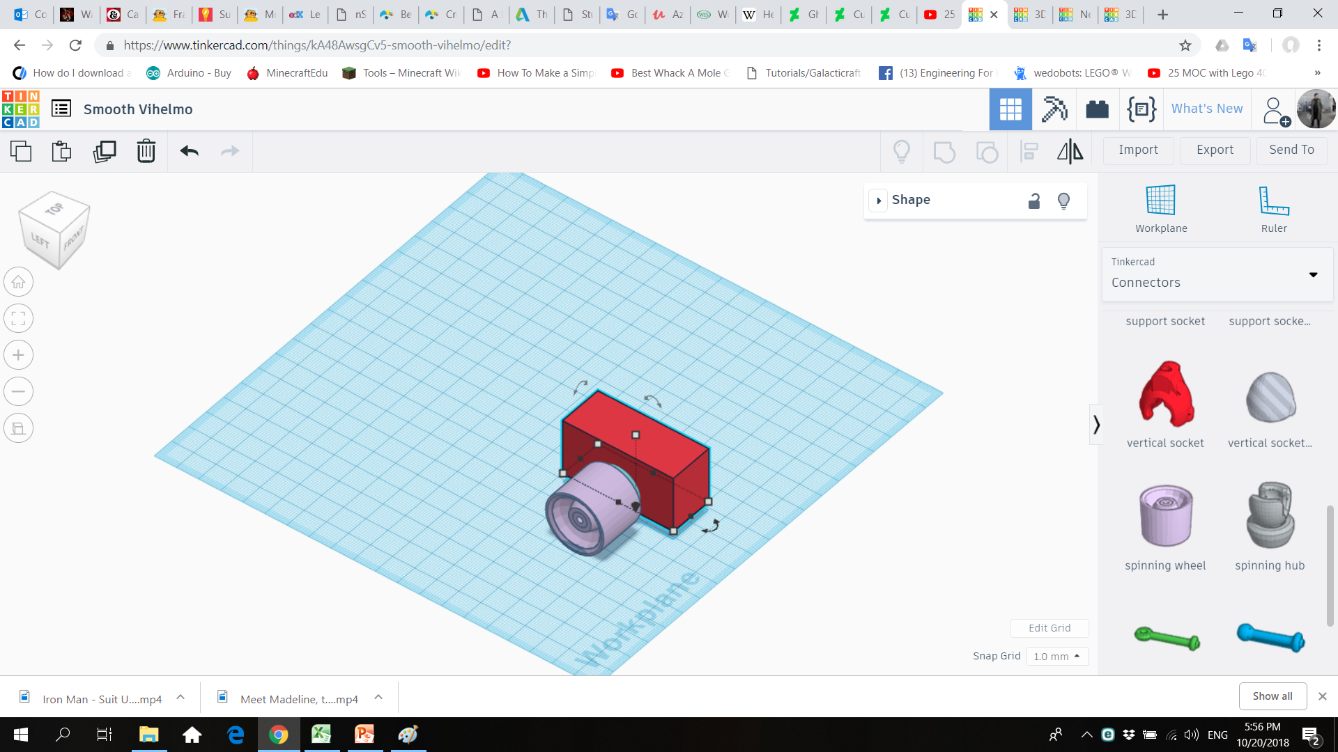Viewport: 1338px width, 752px height.
Task: Click Home view button
Action: (x=19, y=282)
